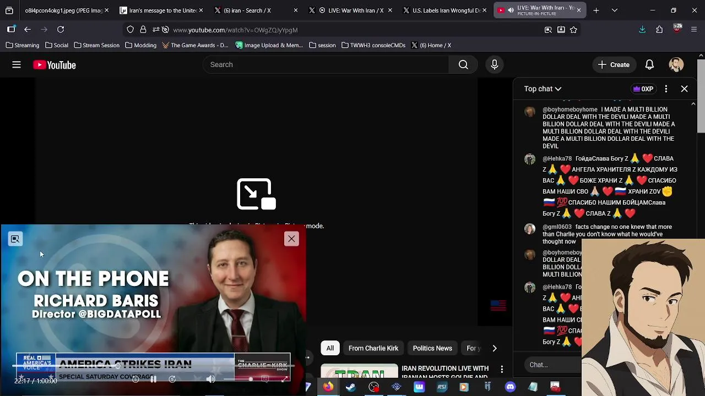Click @boyhomeboyhome username in chat
This screenshot has height=396, width=705.
[x=570, y=109]
